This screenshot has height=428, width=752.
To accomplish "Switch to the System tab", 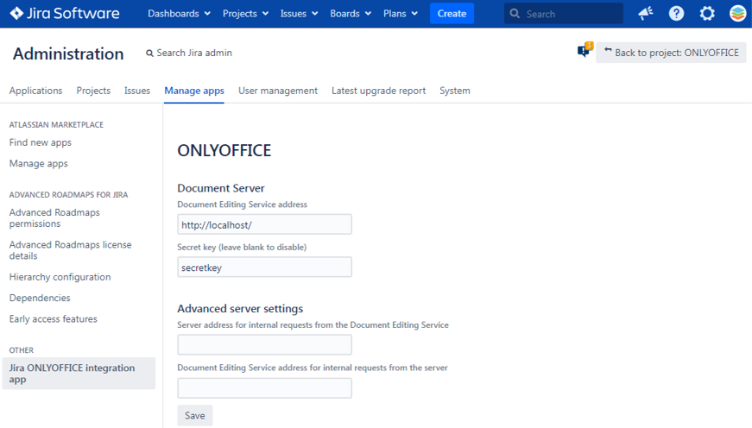I will point(454,91).
